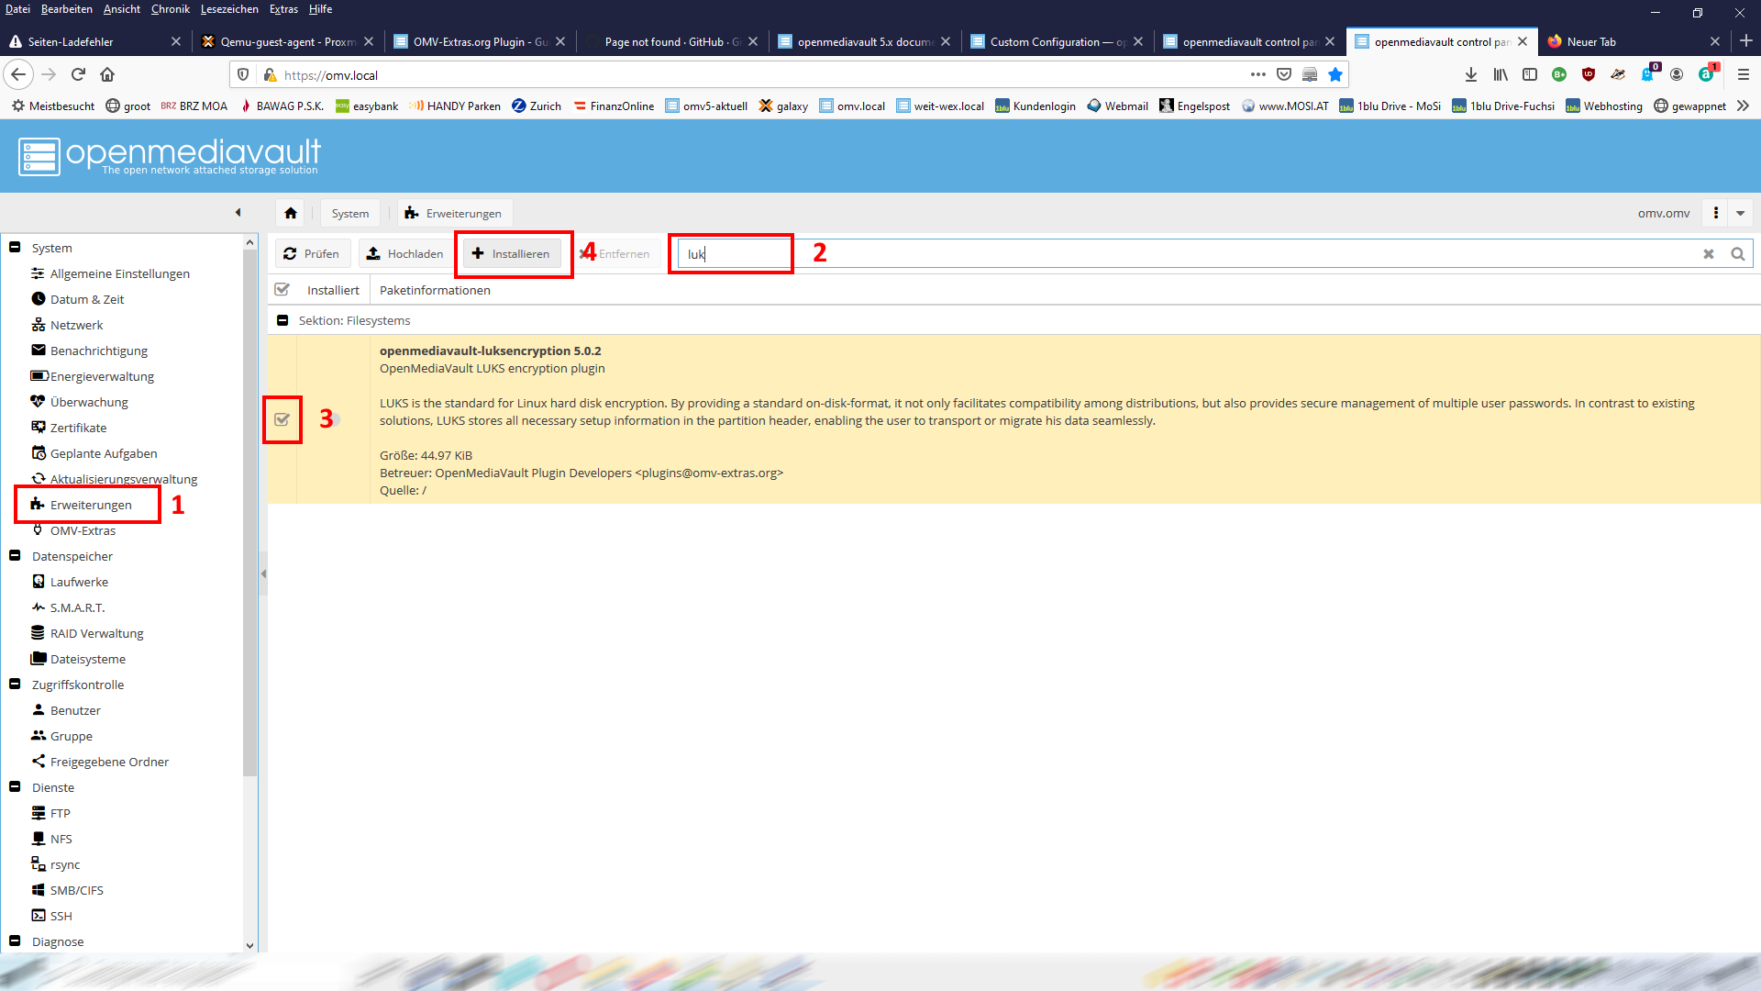This screenshot has width=1761, height=991.
Task: Click the Prüfen button
Action: [313, 253]
